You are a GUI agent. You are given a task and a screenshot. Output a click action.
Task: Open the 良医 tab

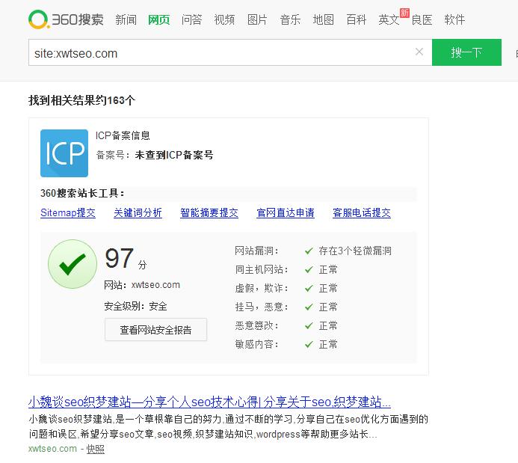point(422,20)
